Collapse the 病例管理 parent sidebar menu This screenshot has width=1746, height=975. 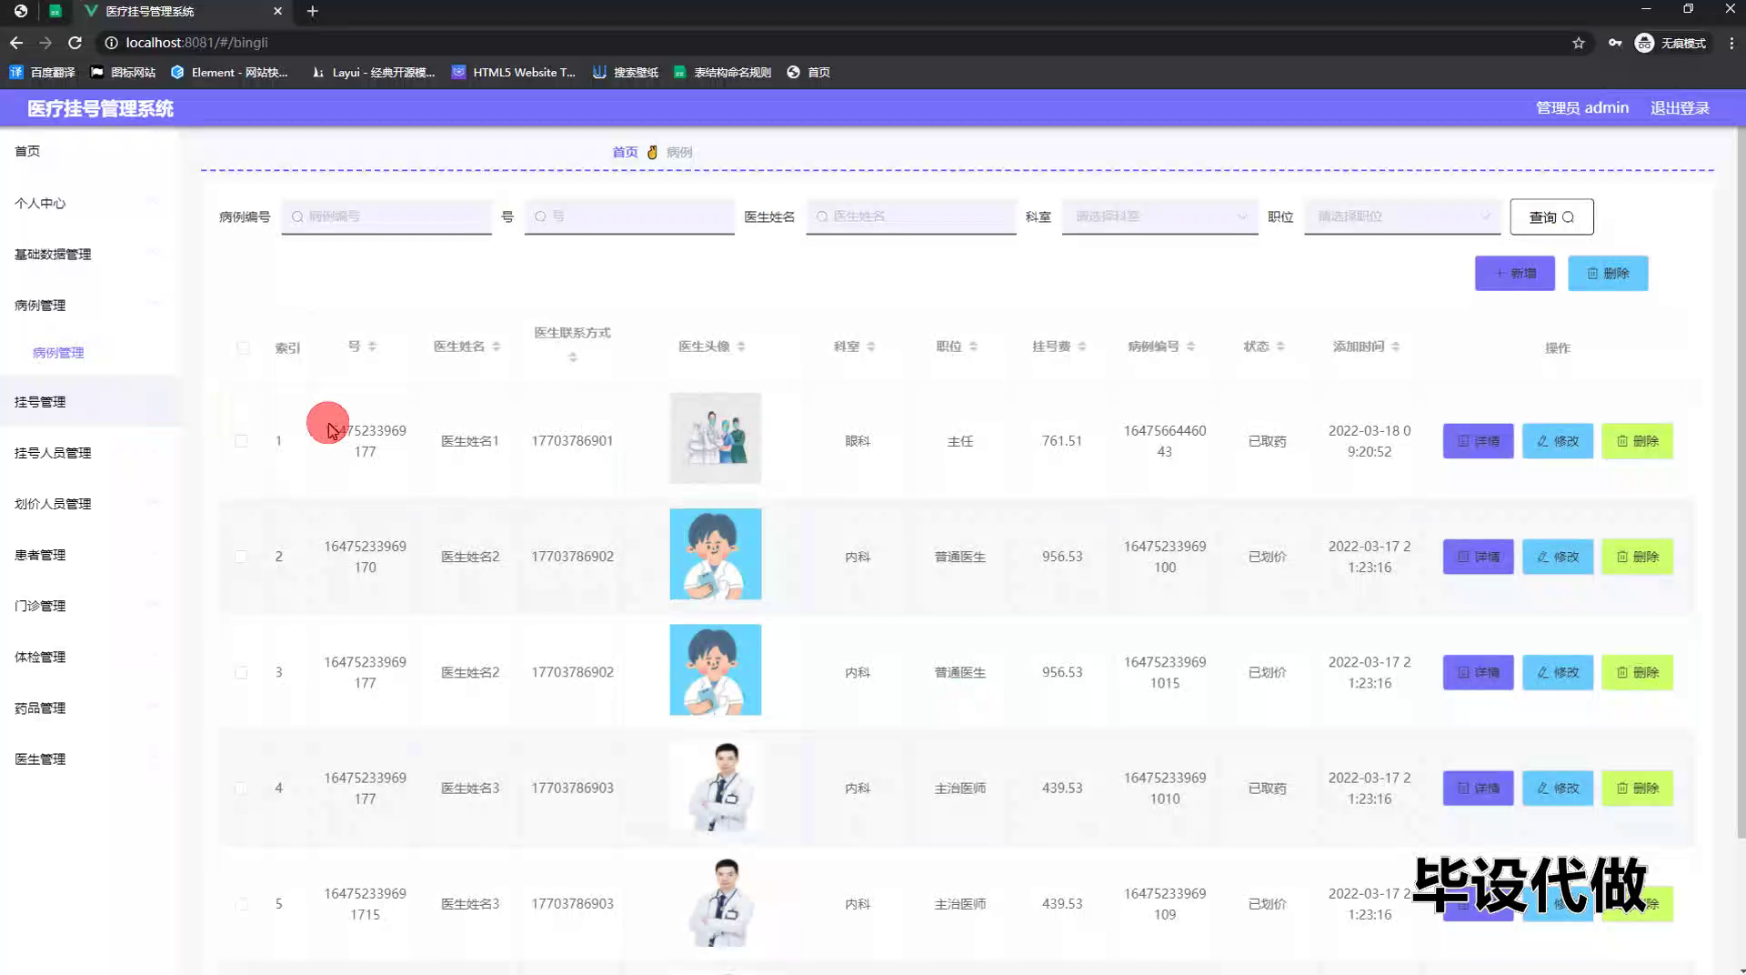coord(89,305)
